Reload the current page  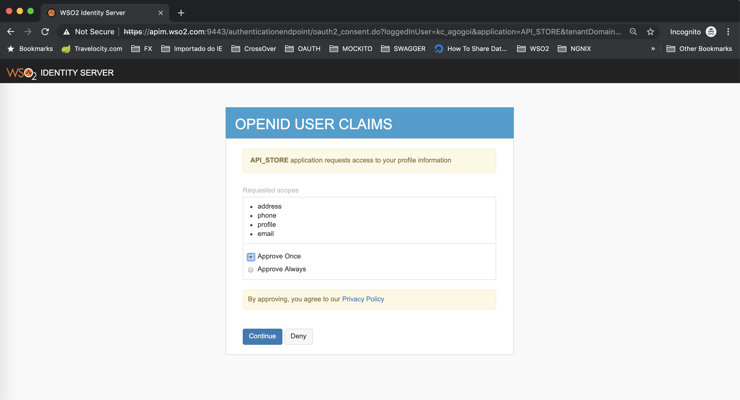pos(45,32)
